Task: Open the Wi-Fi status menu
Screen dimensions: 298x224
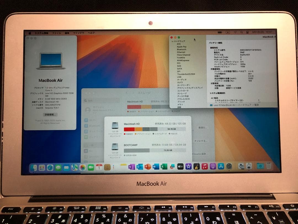Action: [235, 32]
